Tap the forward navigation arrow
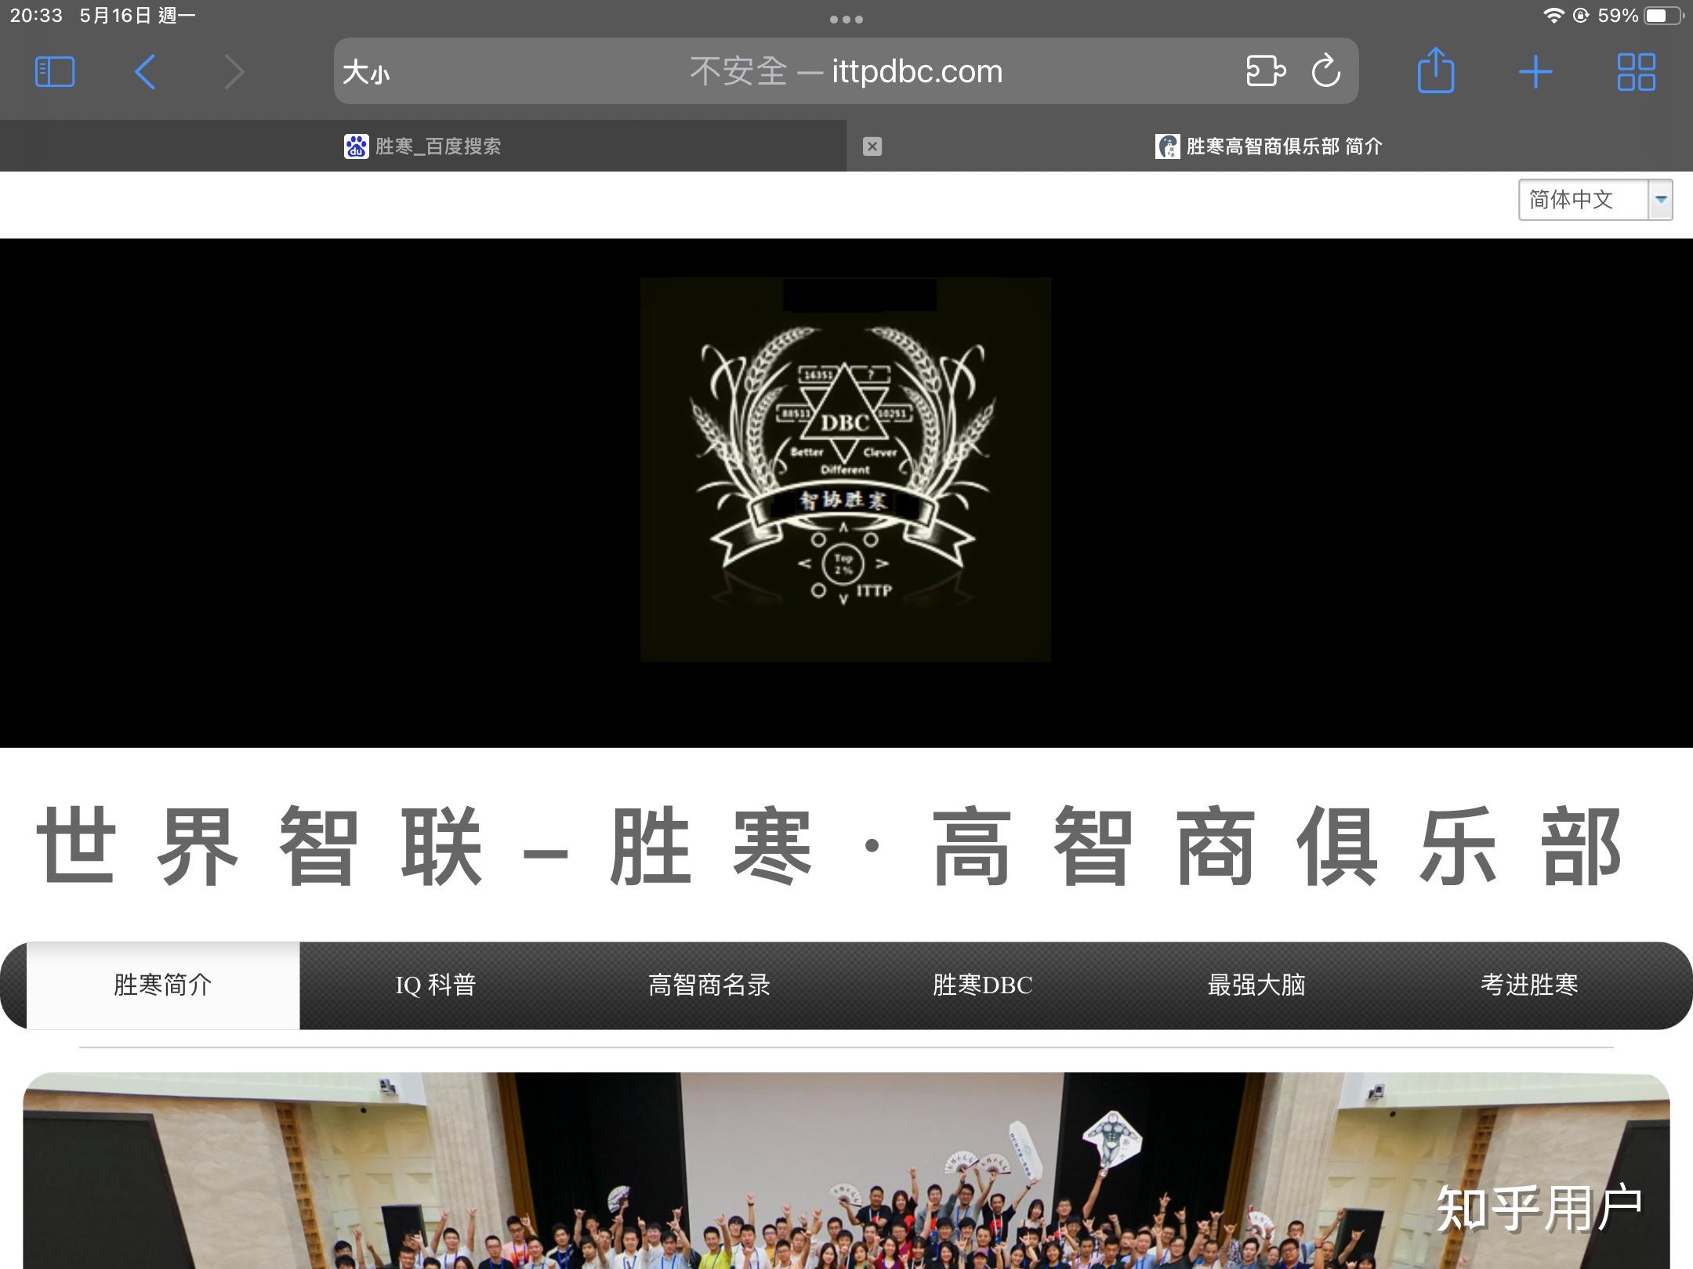The width and height of the screenshot is (1693, 1269). tap(234, 72)
